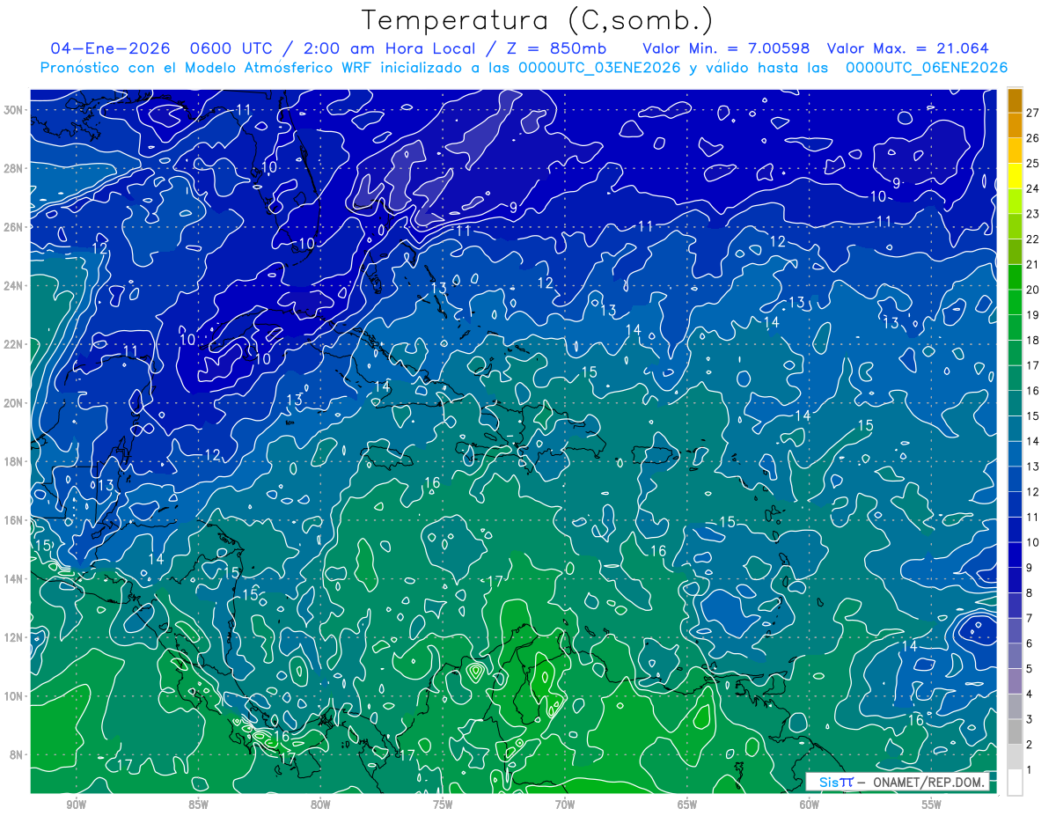Click the color scale number 1
The image size is (1056, 816).
[1029, 770]
